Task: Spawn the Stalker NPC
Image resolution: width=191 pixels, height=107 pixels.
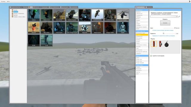Action: (123, 28)
